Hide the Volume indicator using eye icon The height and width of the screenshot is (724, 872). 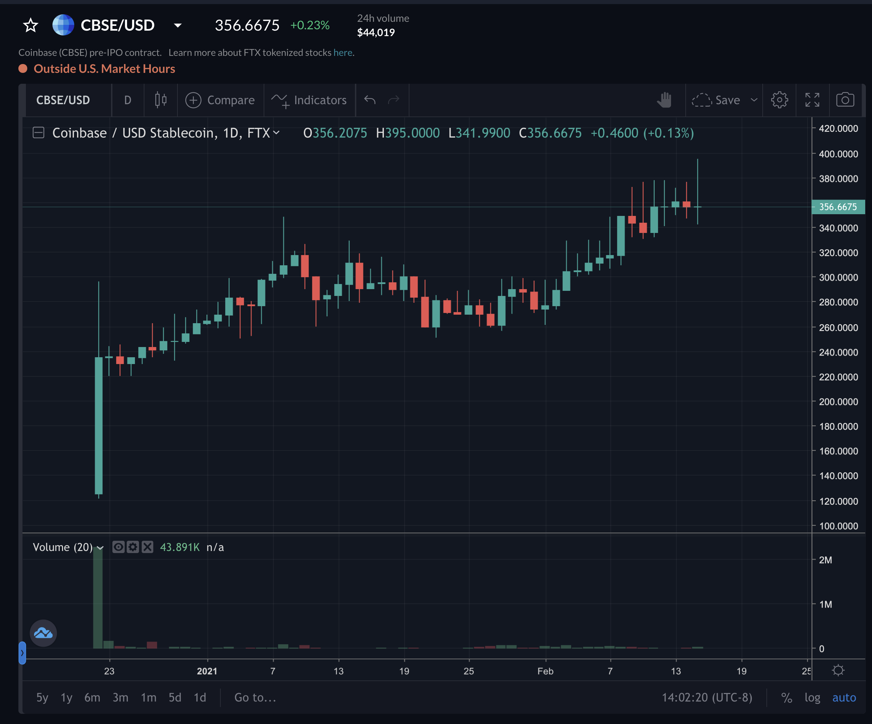click(118, 547)
